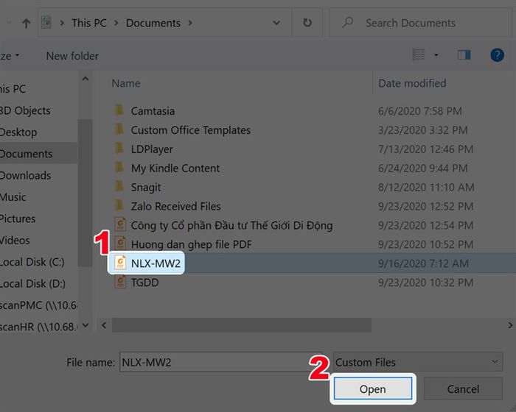
Task: Click the Snagit folder icon
Action: [119, 186]
